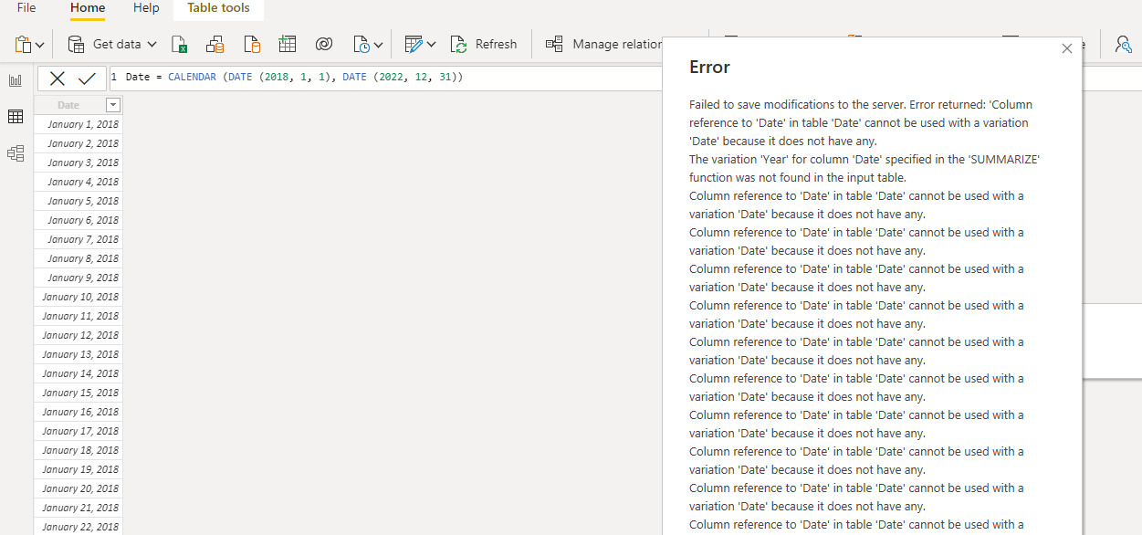This screenshot has width=1142, height=535.
Task: Select the January 19, 2018 cell
Action: click(x=79, y=469)
